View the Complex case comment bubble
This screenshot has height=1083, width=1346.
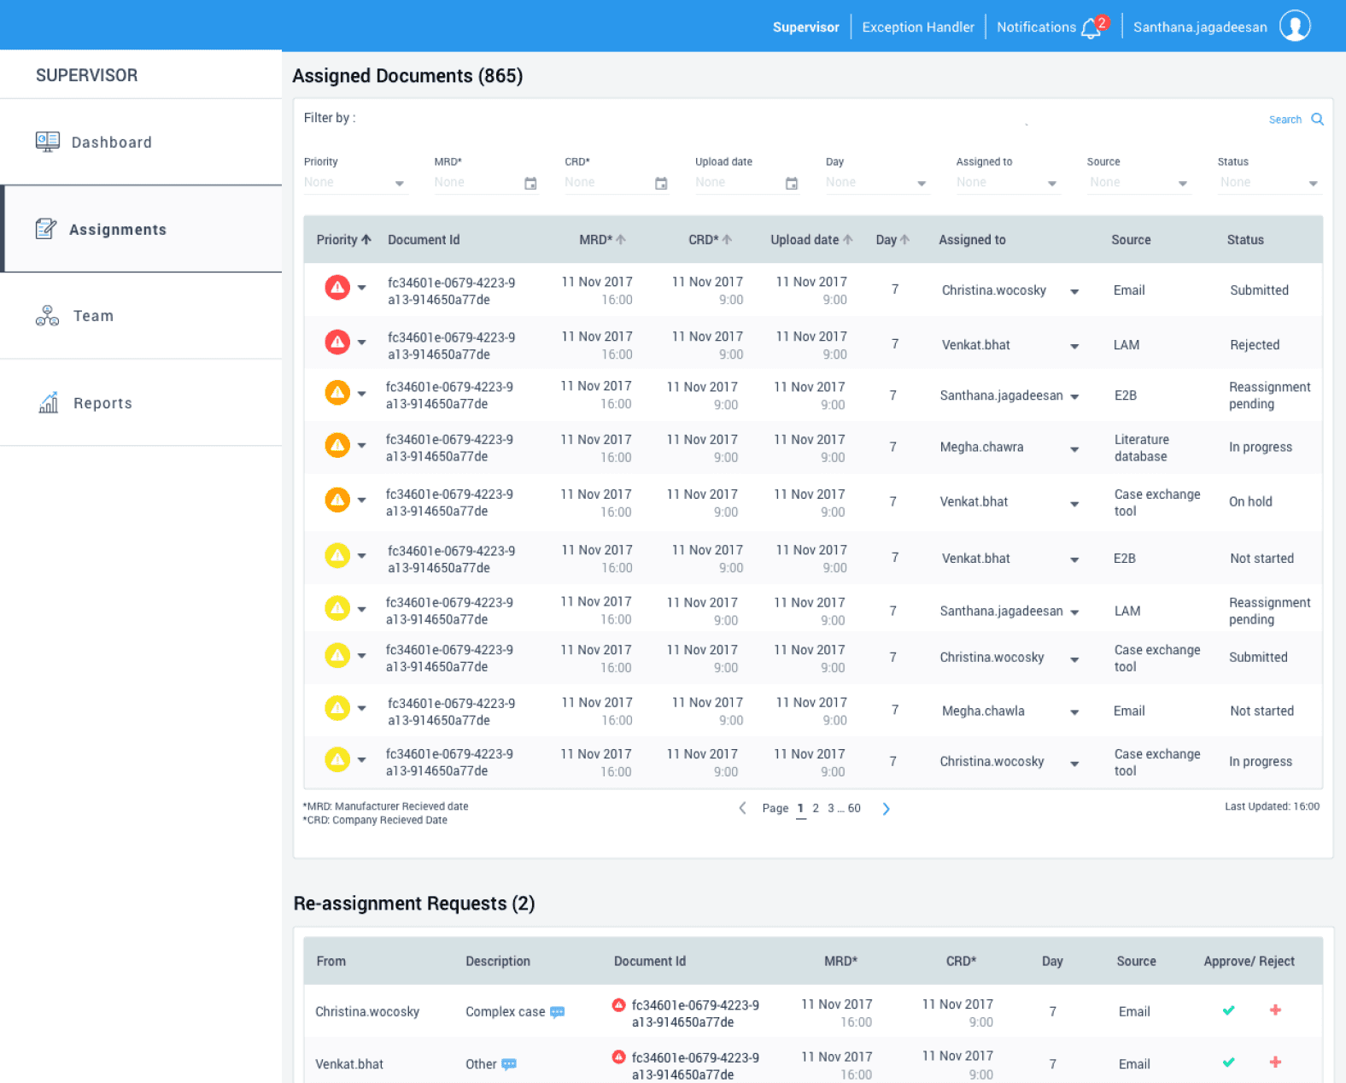(x=557, y=1012)
